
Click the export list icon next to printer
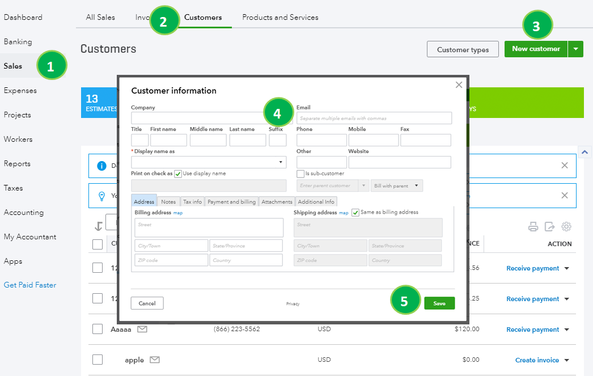[x=549, y=226]
